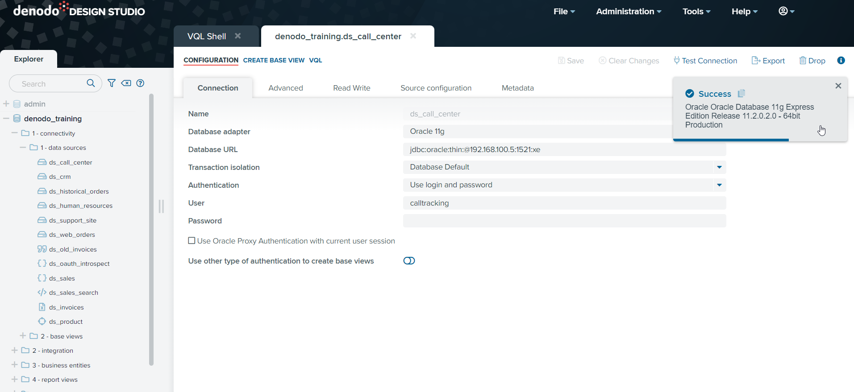Open the user account menu icon
This screenshot has width=854, height=392.
point(786,11)
